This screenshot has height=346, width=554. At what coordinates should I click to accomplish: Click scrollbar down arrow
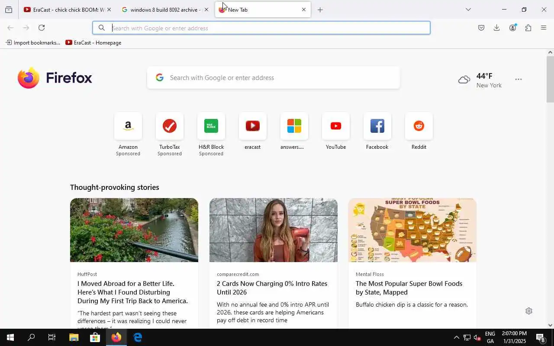(x=550, y=325)
